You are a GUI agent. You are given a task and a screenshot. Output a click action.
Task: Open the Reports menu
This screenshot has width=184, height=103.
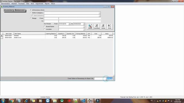[x=47, y=4]
